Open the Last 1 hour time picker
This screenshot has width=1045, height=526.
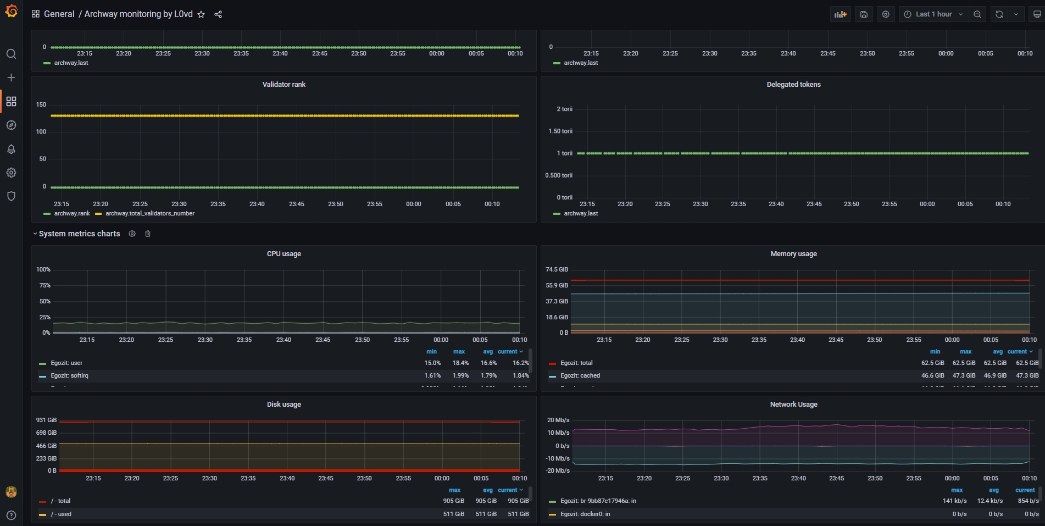click(x=933, y=14)
